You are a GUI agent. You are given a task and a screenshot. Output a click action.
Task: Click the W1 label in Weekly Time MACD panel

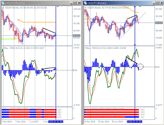click(142, 117)
